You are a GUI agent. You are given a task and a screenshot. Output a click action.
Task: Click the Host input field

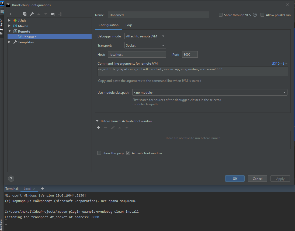click(x=137, y=55)
